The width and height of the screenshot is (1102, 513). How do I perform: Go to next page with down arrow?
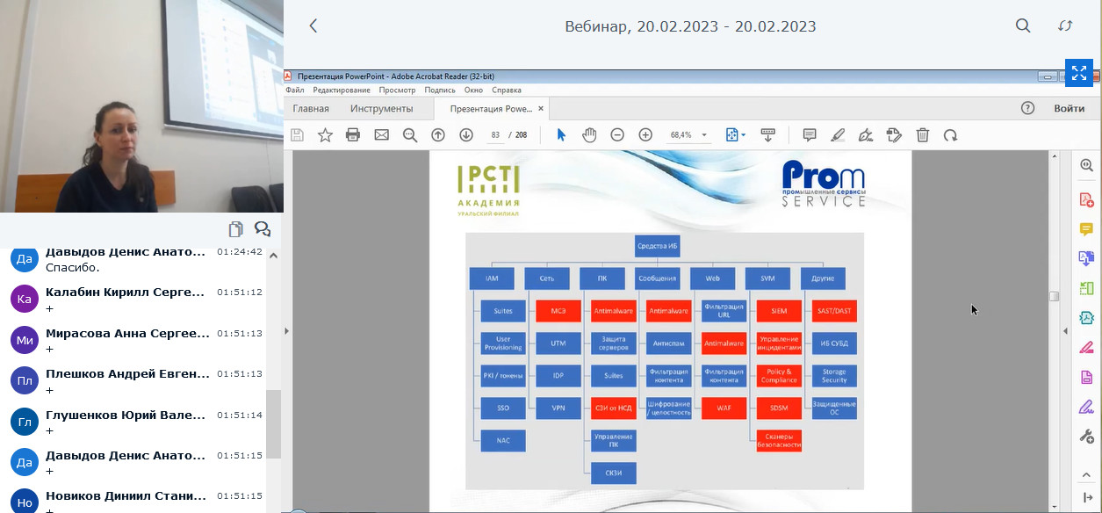[466, 134]
